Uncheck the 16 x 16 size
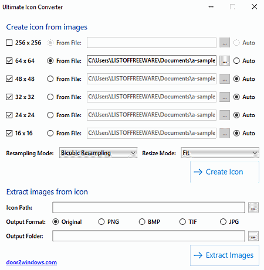264x270 pixels. pos(9,134)
